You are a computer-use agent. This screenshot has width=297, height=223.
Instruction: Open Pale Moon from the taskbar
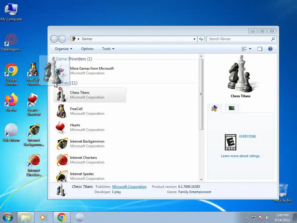[79, 217]
